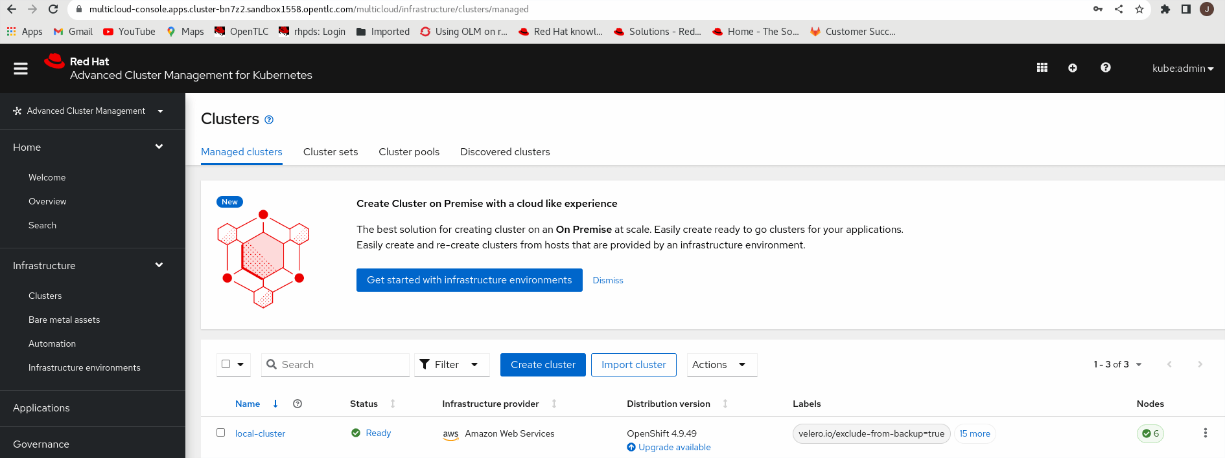The width and height of the screenshot is (1225, 458).
Task: Switch to the Cluster sets tab
Action: [331, 152]
